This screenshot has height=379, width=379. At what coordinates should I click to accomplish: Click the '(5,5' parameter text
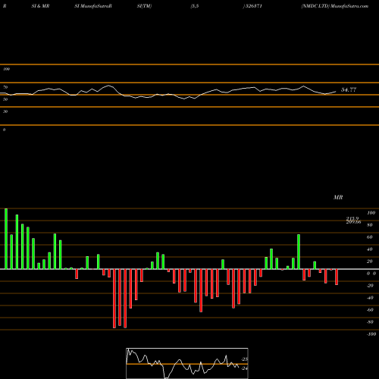[x=195, y=6]
